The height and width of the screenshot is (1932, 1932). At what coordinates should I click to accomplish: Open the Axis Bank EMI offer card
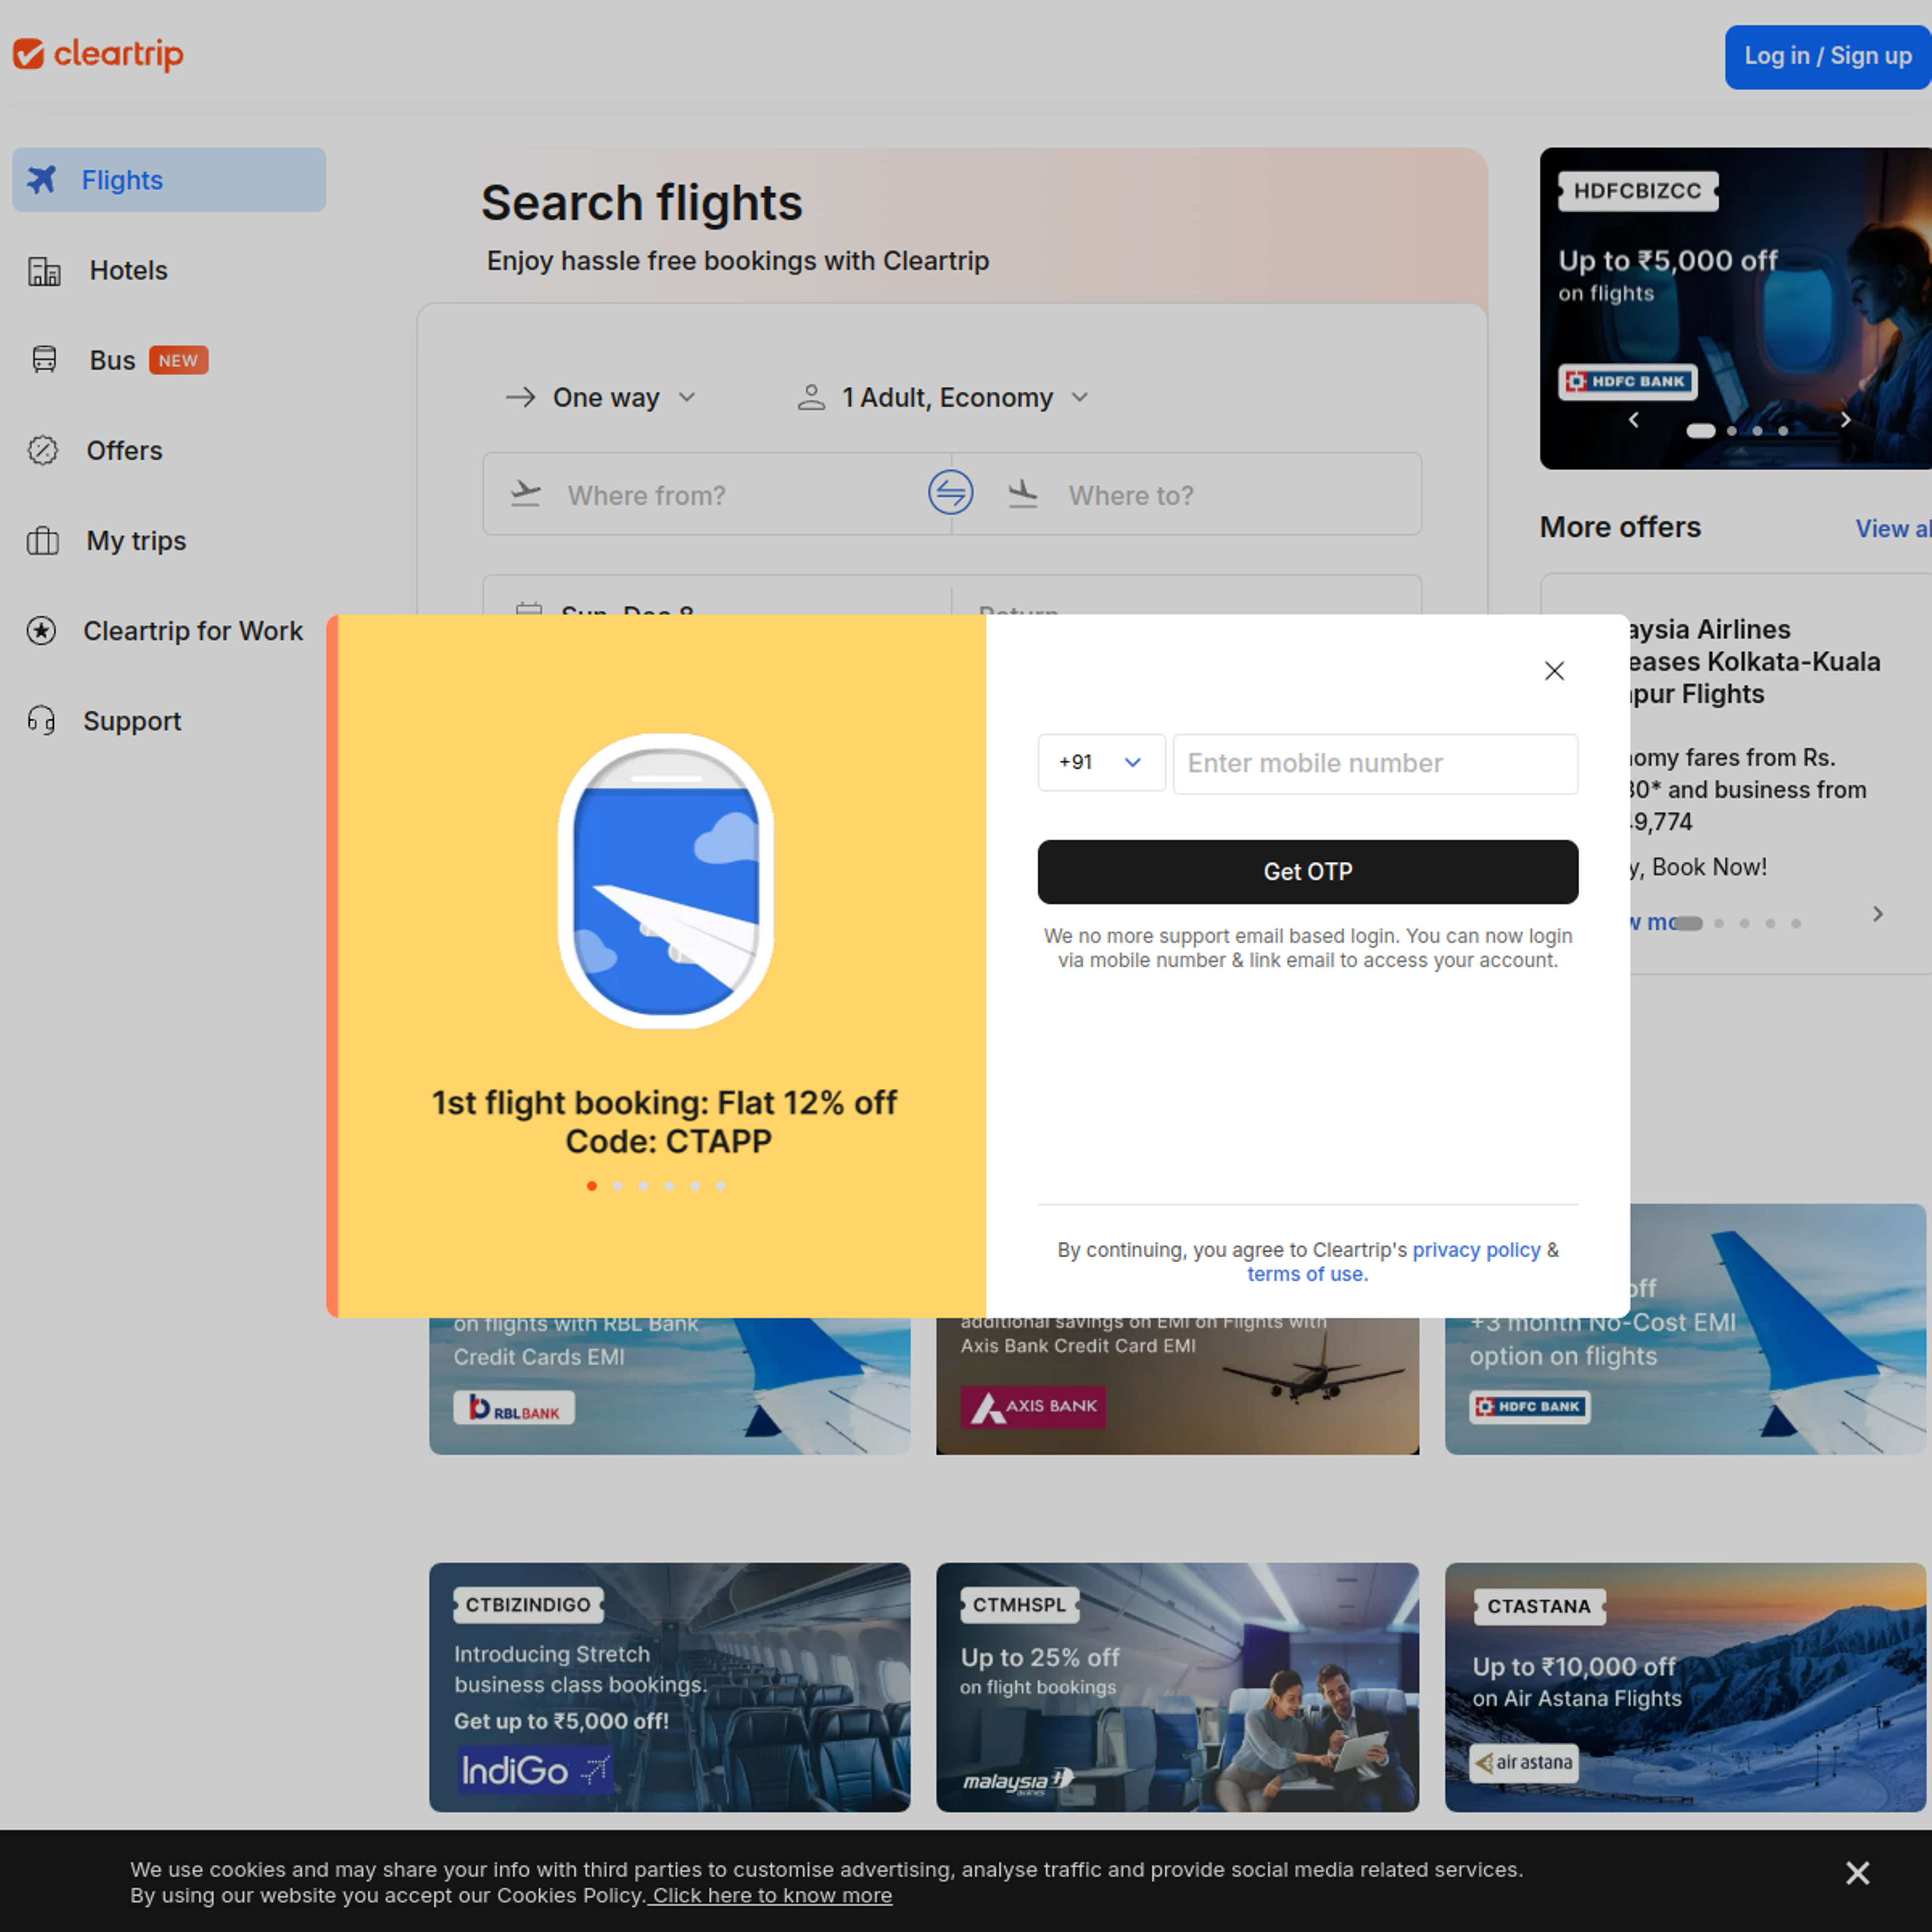1177,1385
